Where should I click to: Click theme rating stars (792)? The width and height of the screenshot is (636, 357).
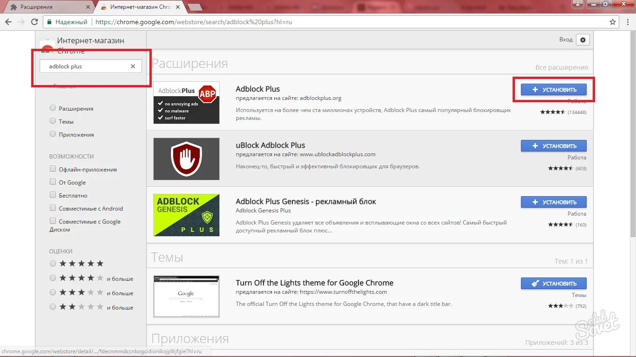tap(560, 306)
